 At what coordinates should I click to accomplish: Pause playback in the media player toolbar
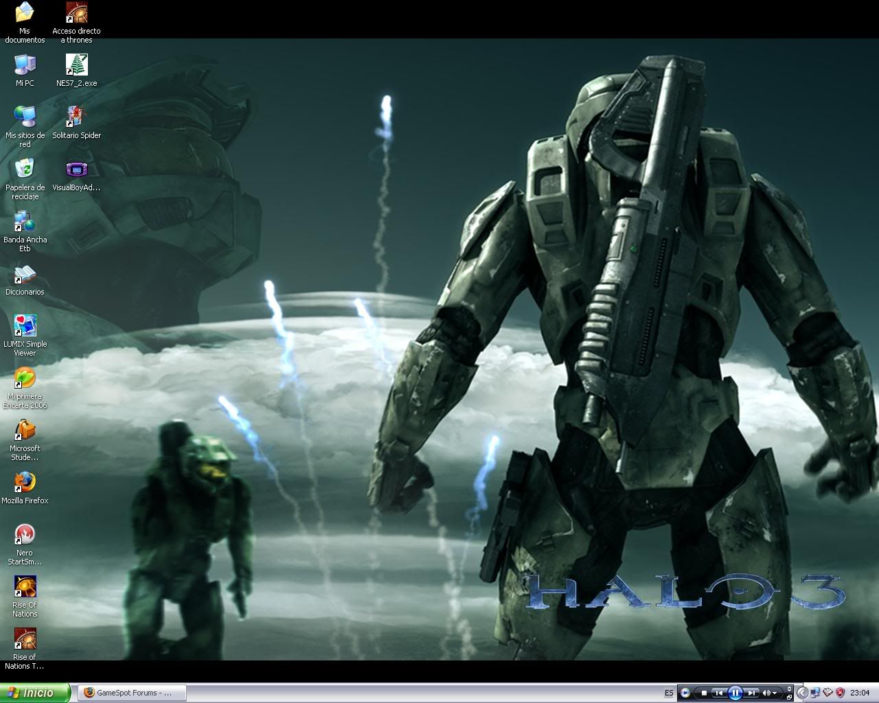(x=735, y=693)
